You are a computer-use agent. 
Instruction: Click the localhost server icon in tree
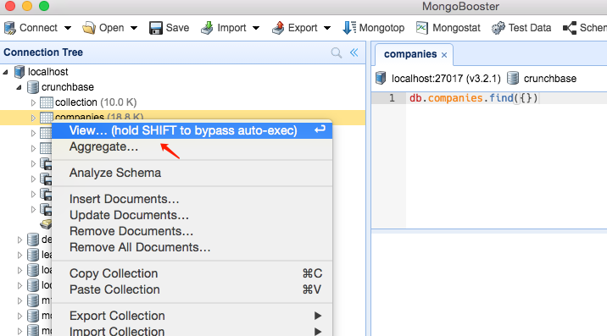(x=19, y=72)
